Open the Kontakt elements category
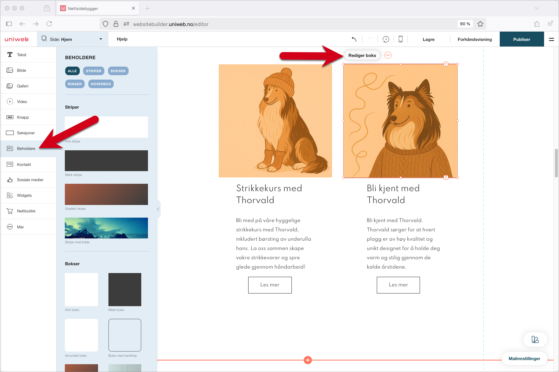Image resolution: width=559 pixels, height=372 pixels. point(28,164)
